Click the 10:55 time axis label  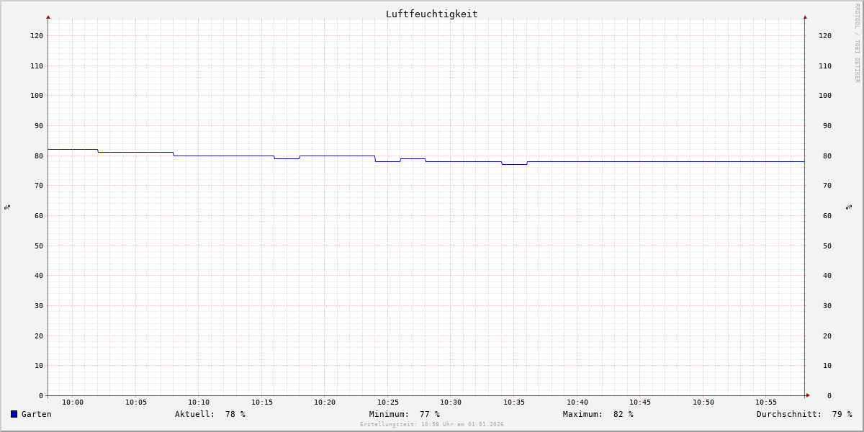tap(766, 402)
